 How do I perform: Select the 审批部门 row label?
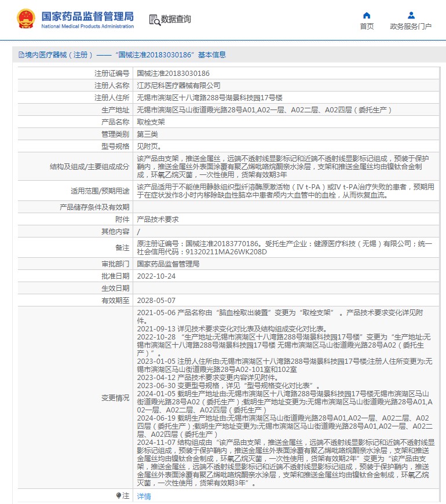pyautogui.click(x=115, y=264)
